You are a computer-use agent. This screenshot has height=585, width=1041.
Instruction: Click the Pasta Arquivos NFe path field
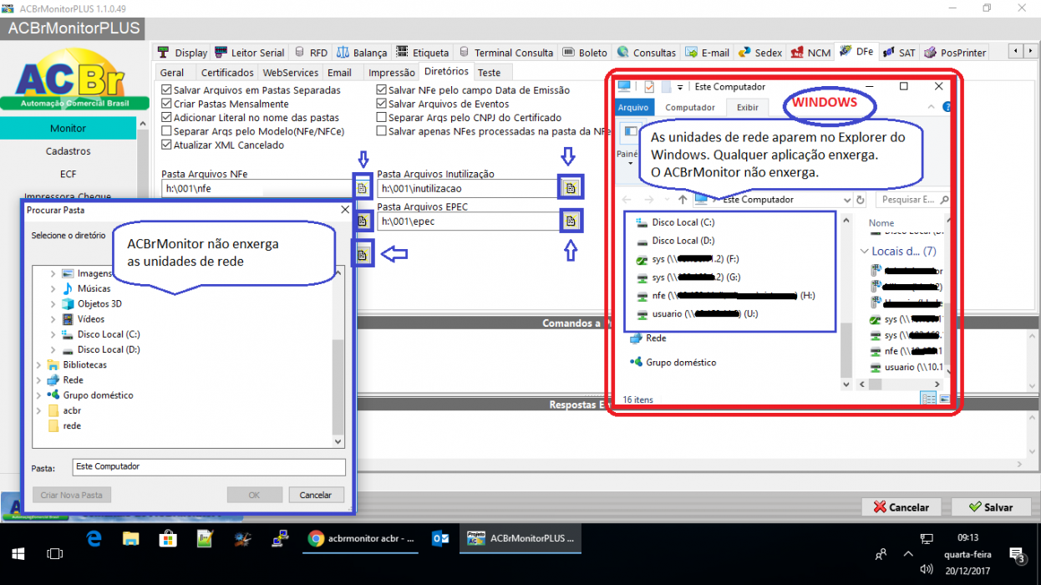pyautogui.click(x=257, y=189)
